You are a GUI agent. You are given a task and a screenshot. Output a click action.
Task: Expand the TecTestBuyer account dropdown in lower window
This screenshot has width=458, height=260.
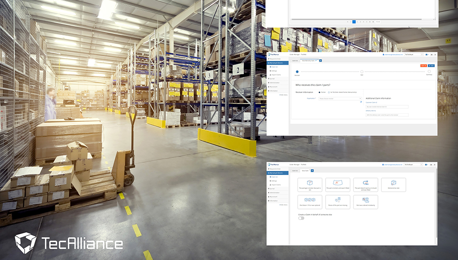tap(413, 165)
